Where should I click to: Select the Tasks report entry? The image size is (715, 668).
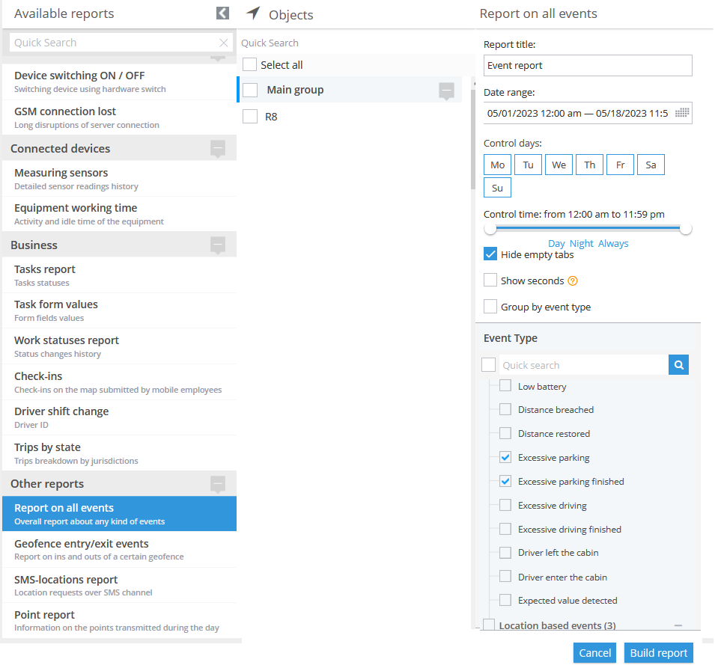coord(120,275)
